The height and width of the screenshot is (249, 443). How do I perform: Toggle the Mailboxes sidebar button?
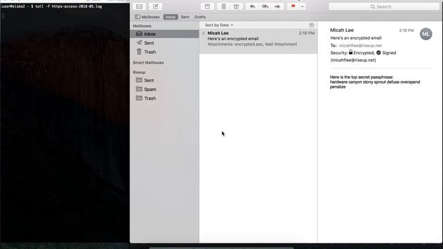point(147,17)
